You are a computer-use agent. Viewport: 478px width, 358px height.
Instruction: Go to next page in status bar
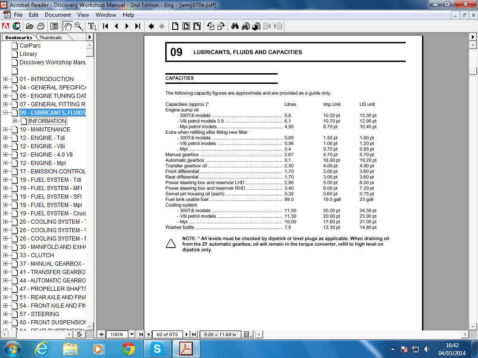pyautogui.click(x=187, y=334)
